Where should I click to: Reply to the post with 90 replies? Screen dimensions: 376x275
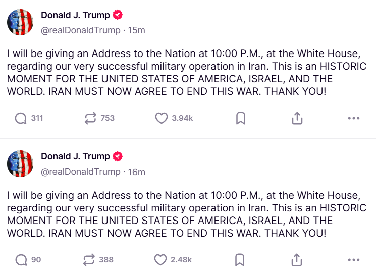click(x=21, y=260)
